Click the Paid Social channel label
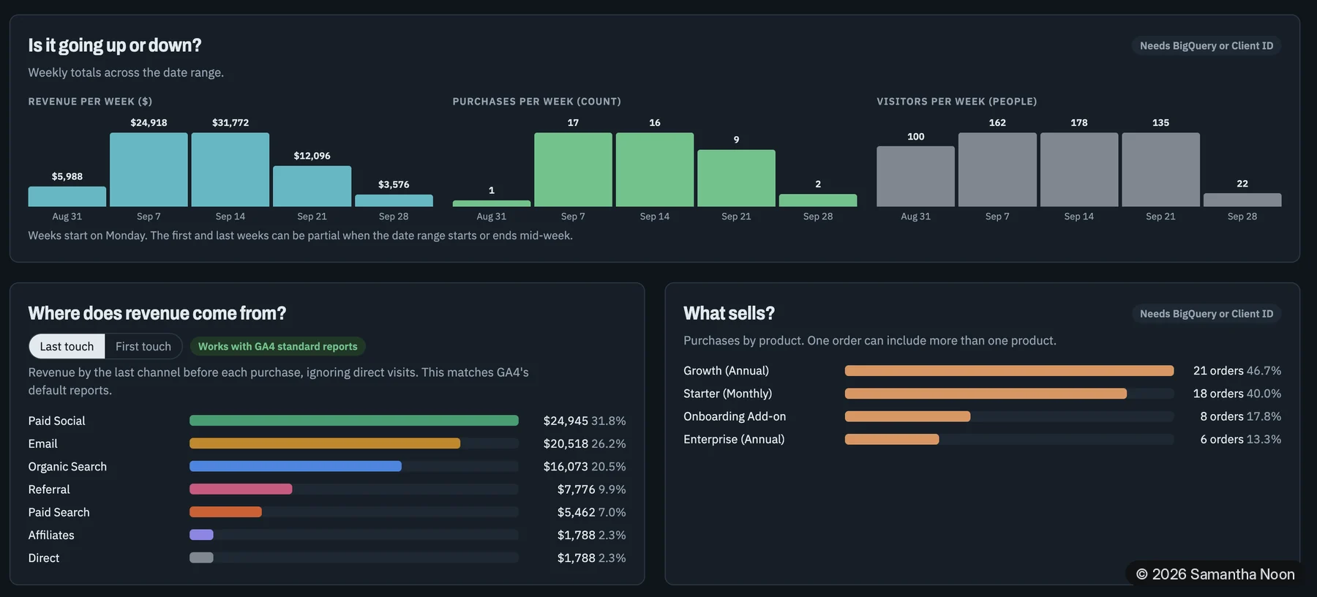This screenshot has height=597, width=1317. 56,421
